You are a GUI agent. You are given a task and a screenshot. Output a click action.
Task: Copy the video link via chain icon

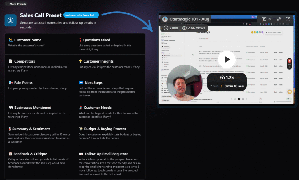click(x=279, y=19)
